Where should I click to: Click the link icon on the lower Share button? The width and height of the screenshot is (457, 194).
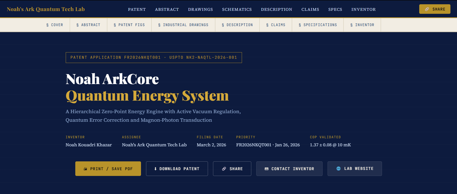pos(224,169)
